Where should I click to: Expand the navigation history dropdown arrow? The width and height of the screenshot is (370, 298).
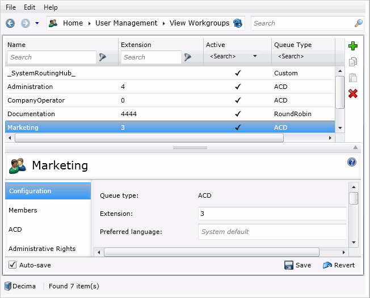tap(37, 23)
